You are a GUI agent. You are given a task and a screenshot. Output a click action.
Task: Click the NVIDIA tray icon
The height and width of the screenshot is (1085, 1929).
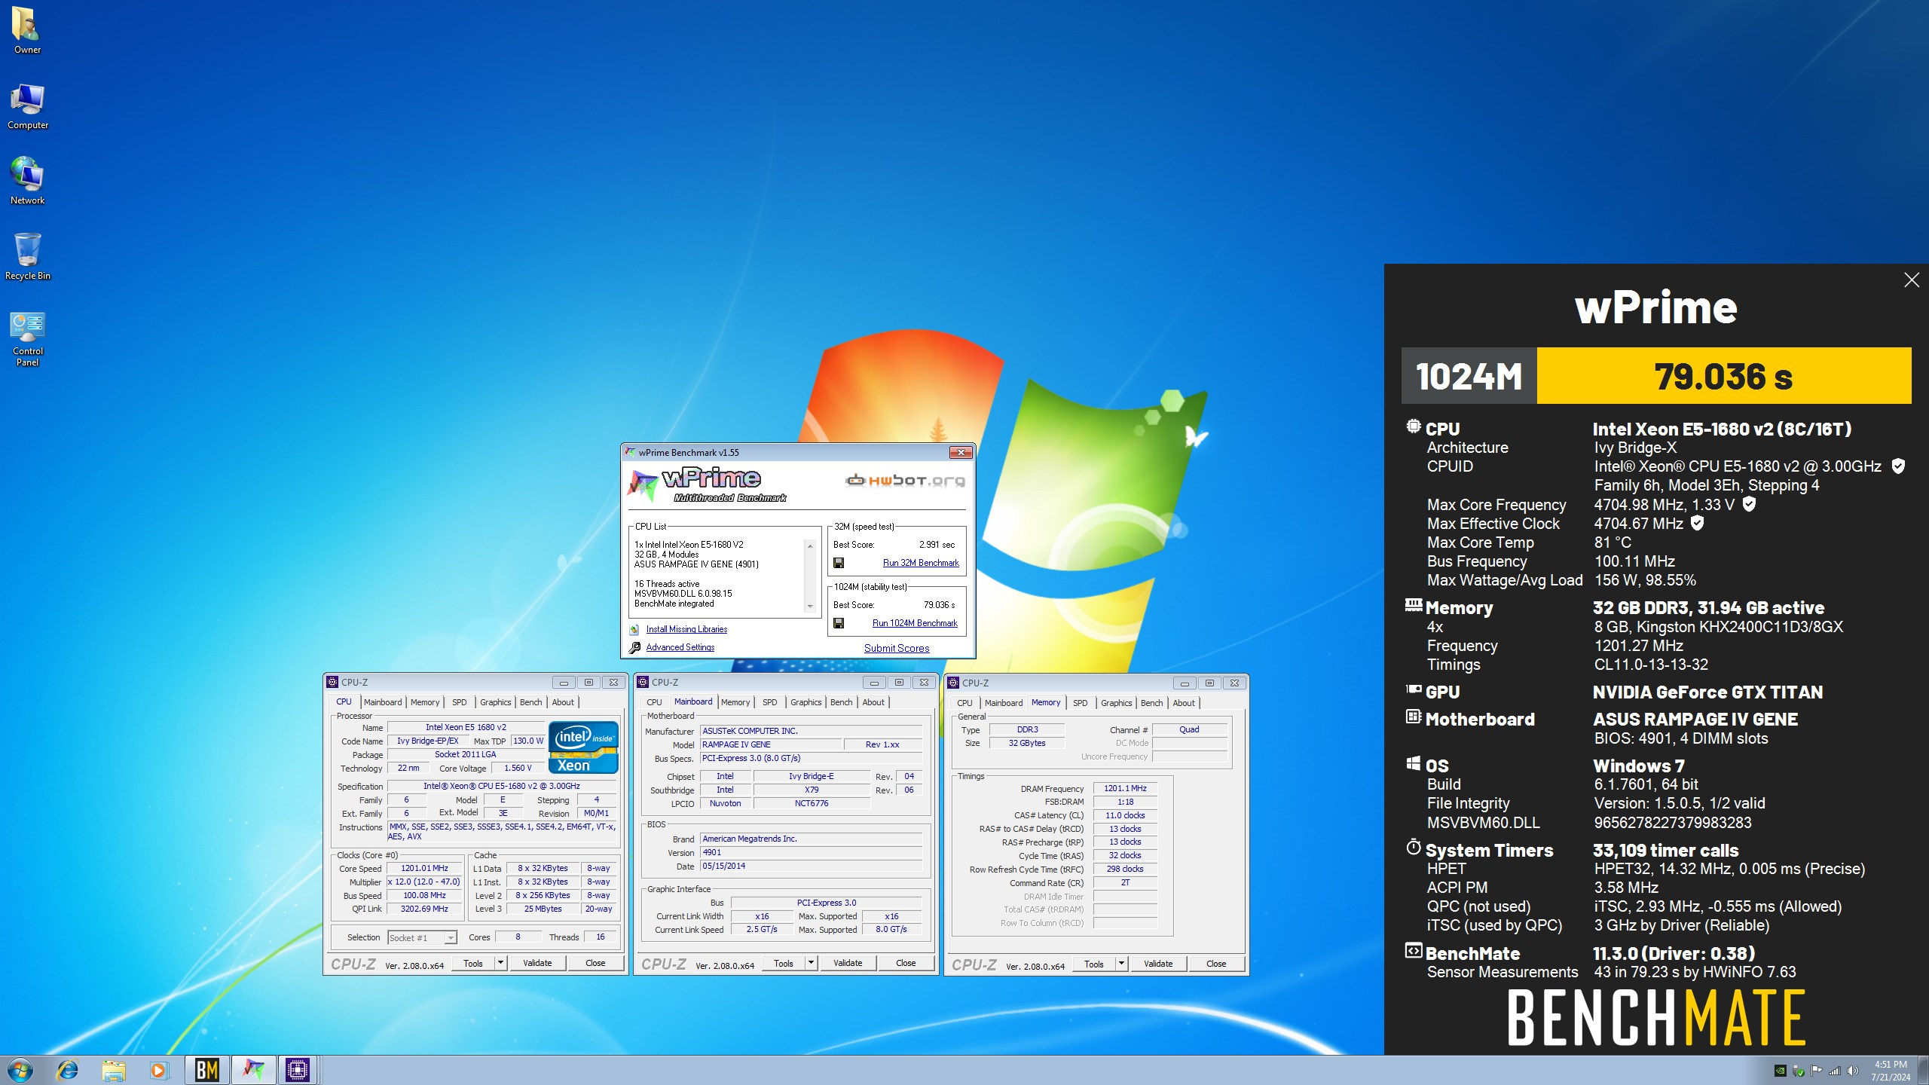click(x=1780, y=1071)
